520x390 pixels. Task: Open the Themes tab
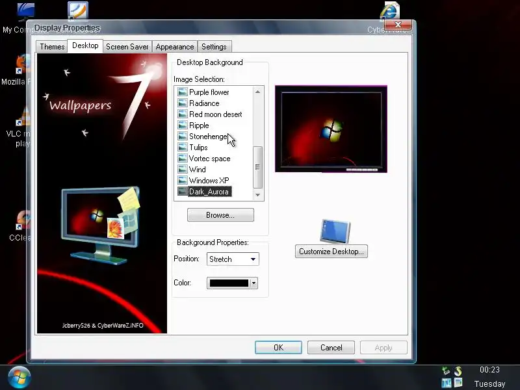coord(52,47)
